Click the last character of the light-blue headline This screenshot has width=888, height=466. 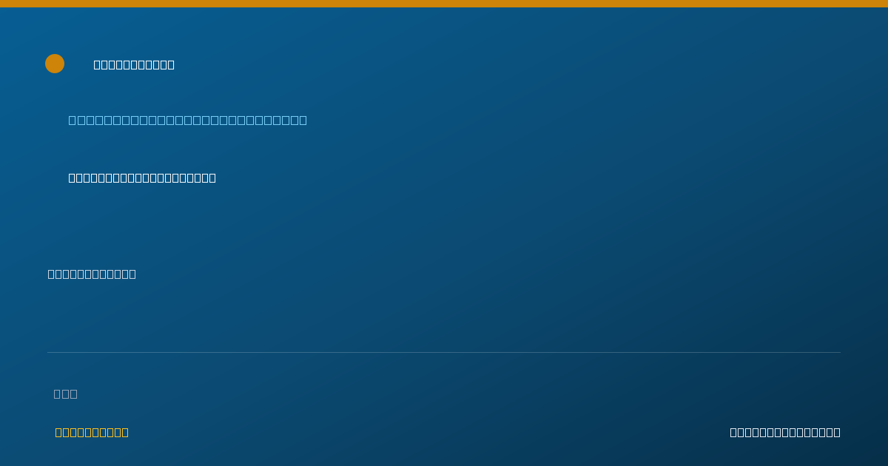pos(303,120)
